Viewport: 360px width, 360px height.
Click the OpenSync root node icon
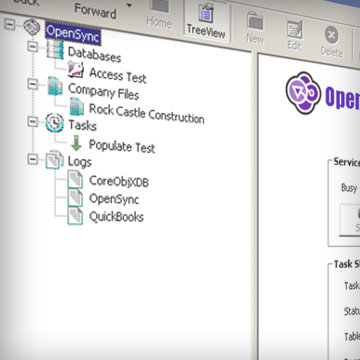pyautogui.click(x=31, y=27)
